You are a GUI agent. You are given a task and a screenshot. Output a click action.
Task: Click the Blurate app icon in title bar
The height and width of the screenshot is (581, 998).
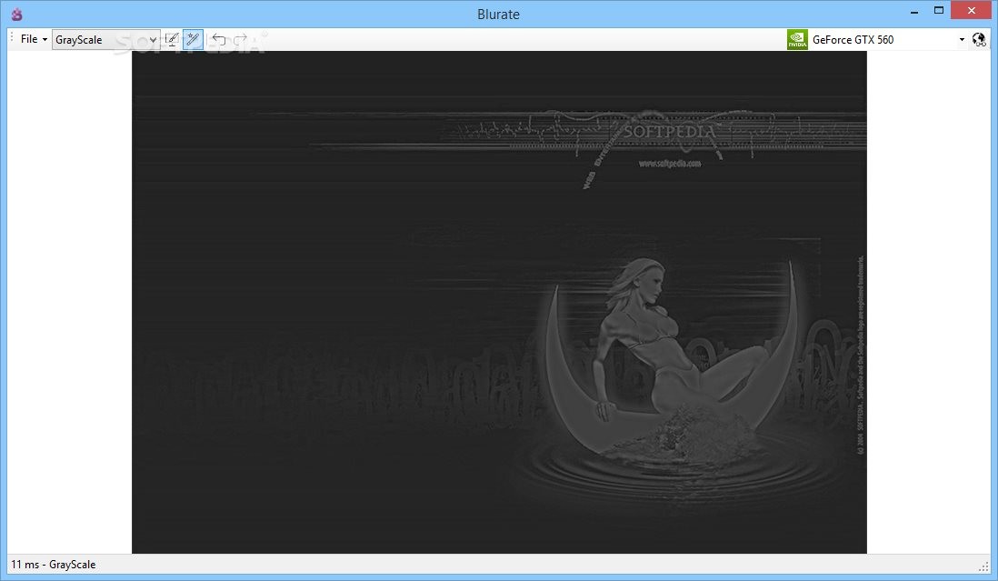click(17, 14)
